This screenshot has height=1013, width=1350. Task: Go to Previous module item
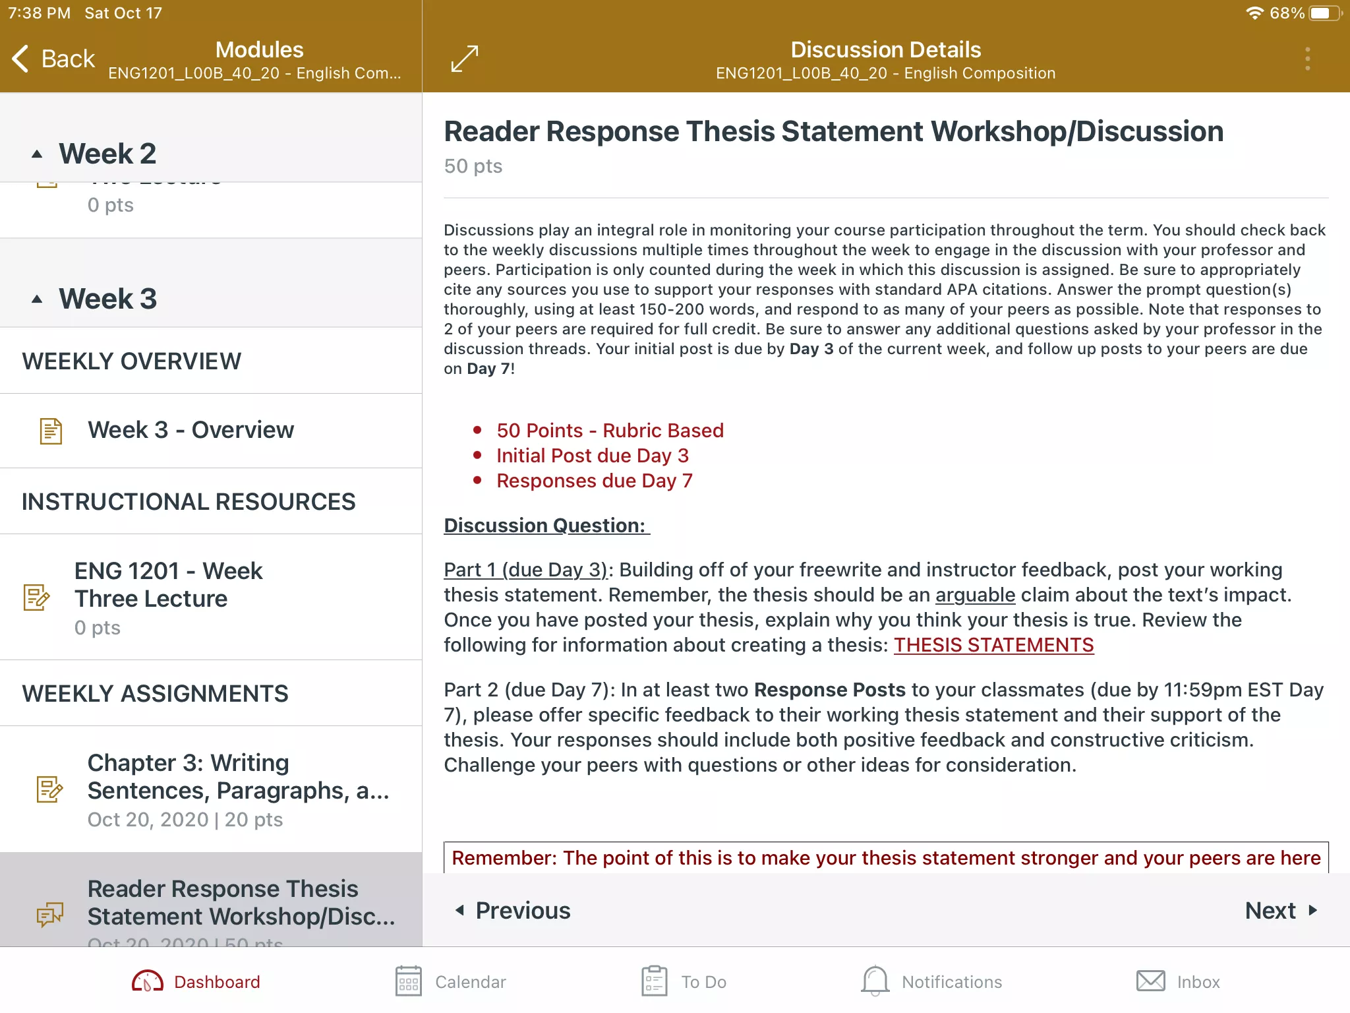(513, 910)
